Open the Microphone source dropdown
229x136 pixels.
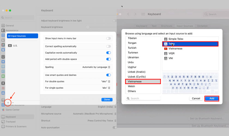click(x=95, y=114)
